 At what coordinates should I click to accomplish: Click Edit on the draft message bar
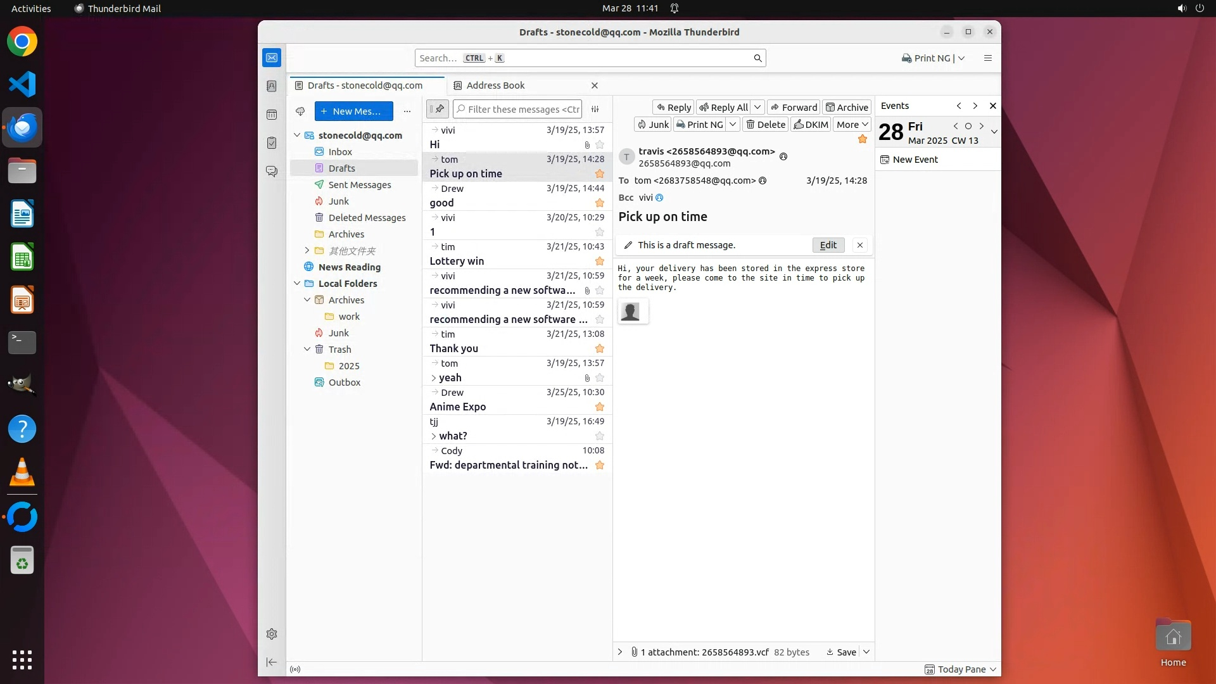tap(828, 245)
